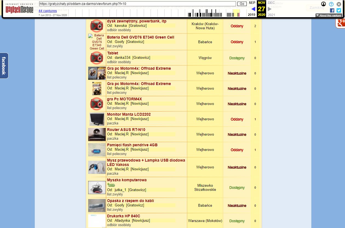Open user Goofy in Bateria Dell row
The width and height of the screenshot is (345, 228).
pyautogui.click(x=119, y=42)
